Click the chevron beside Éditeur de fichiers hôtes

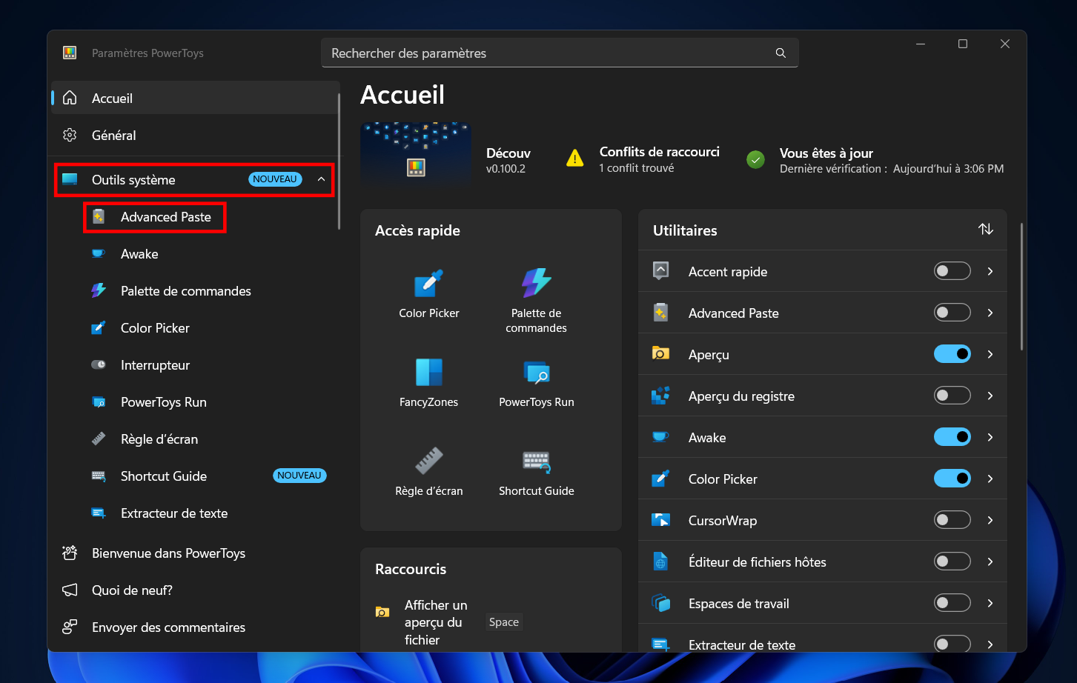tap(990, 562)
